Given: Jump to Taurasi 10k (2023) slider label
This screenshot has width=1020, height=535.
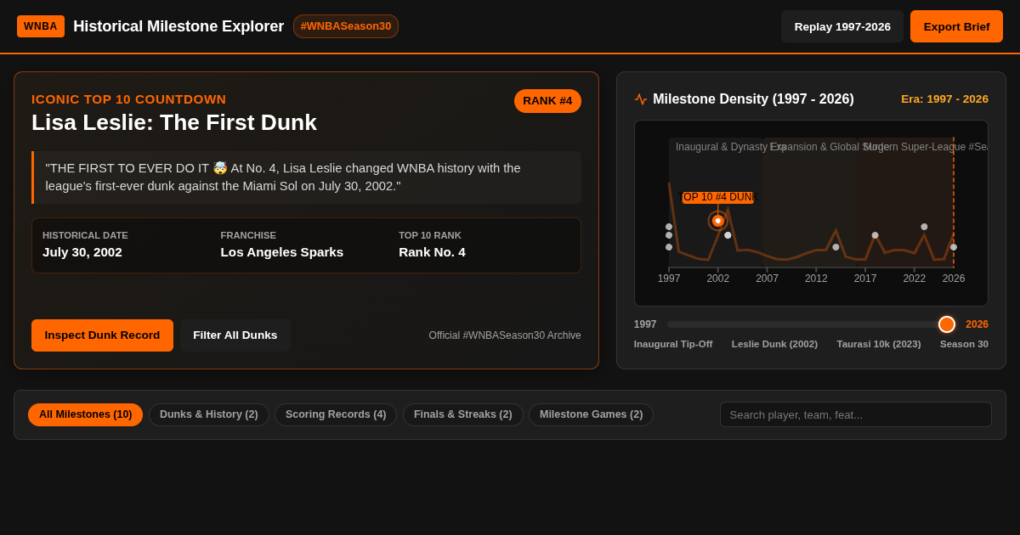Looking at the screenshot, I should [x=879, y=344].
